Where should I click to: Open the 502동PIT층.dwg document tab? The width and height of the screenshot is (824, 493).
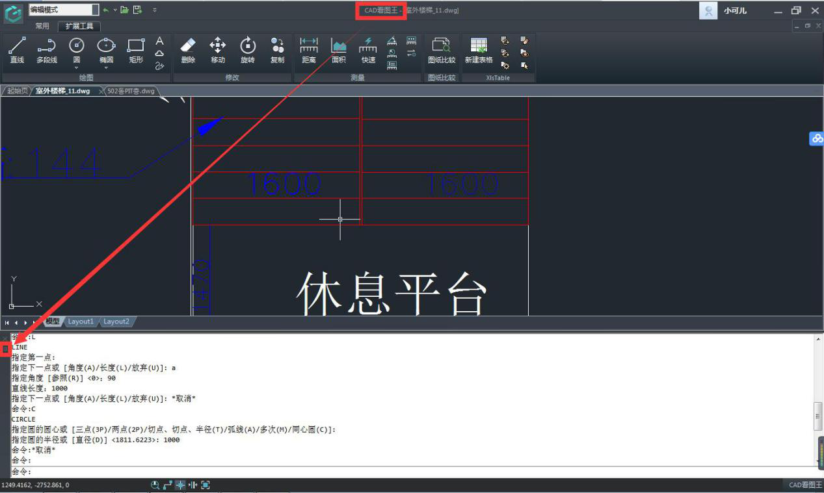(131, 91)
